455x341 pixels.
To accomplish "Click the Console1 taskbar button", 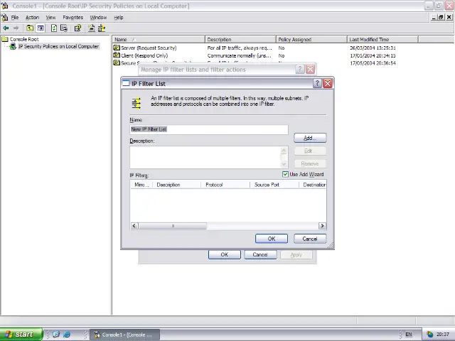I will (124, 335).
